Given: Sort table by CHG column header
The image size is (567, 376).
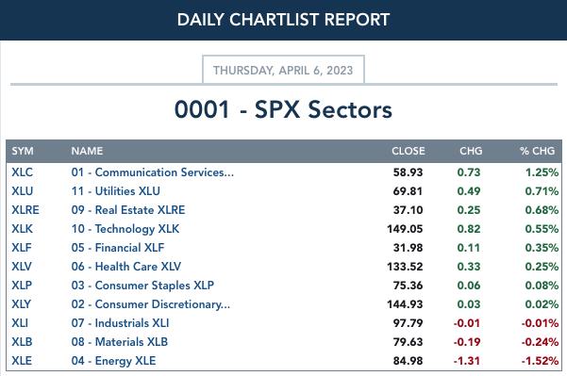Looking at the screenshot, I should 471,151.
